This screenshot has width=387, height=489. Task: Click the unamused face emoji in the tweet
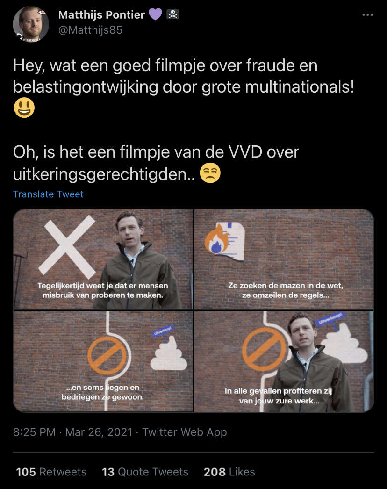point(210,173)
